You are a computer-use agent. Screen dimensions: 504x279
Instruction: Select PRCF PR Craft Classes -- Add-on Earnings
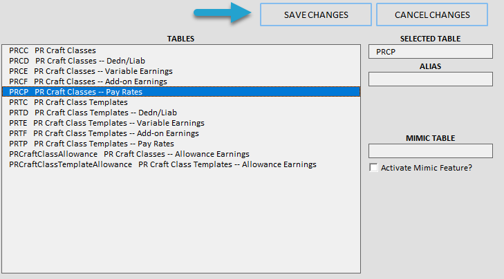(x=181, y=81)
